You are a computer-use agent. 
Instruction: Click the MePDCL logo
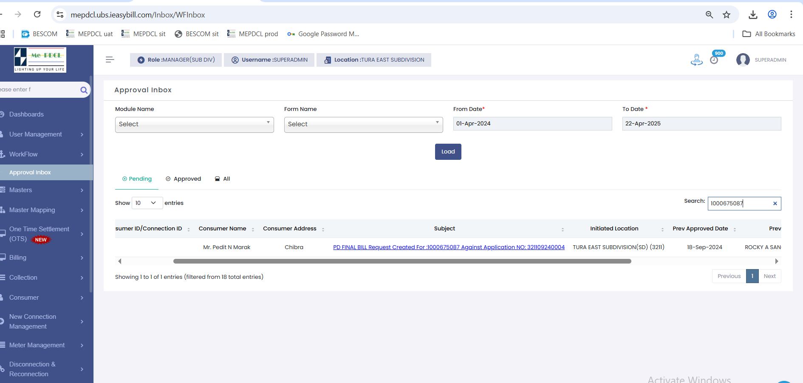click(x=40, y=60)
